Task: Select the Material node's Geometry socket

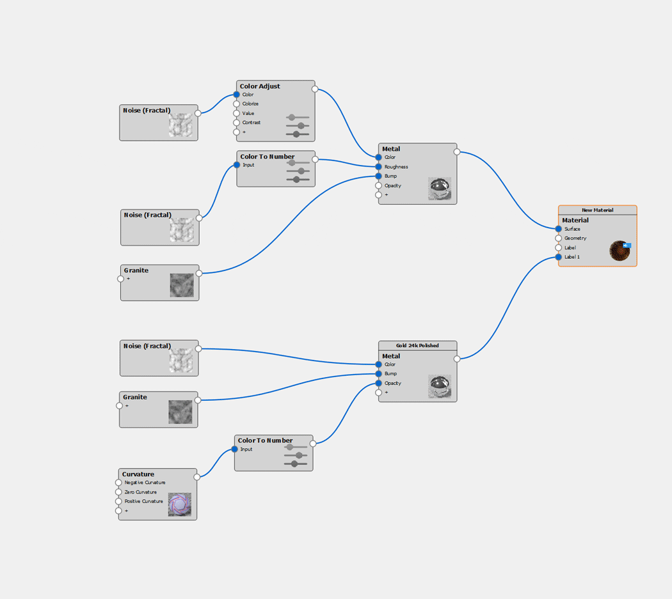Action: click(559, 238)
